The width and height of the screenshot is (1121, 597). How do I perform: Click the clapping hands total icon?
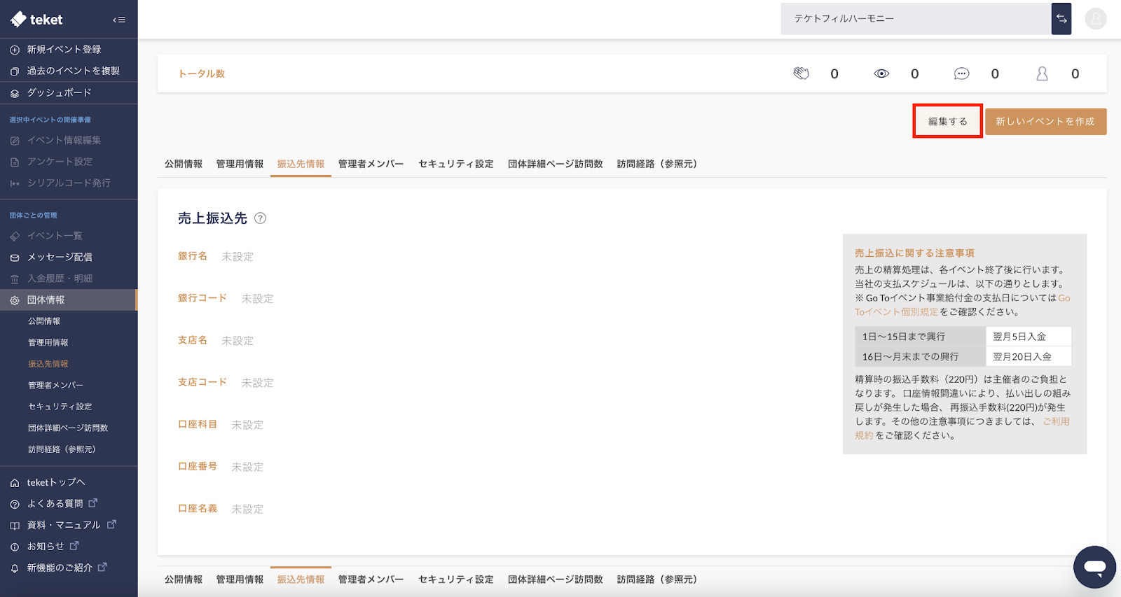[x=801, y=73]
